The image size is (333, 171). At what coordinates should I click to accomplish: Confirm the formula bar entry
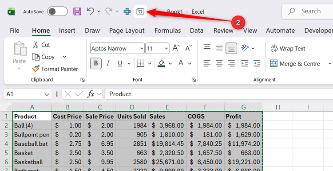79,94
